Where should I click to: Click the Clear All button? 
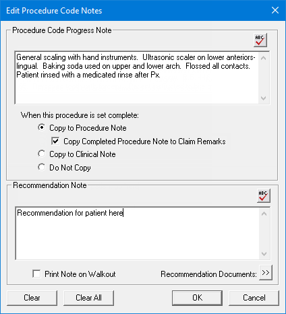click(88, 298)
